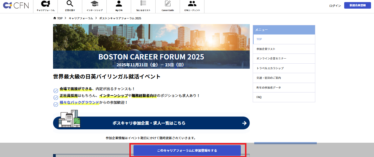Open CFNエージェント people icon
The width and height of the screenshot is (374, 157).
(192, 4)
